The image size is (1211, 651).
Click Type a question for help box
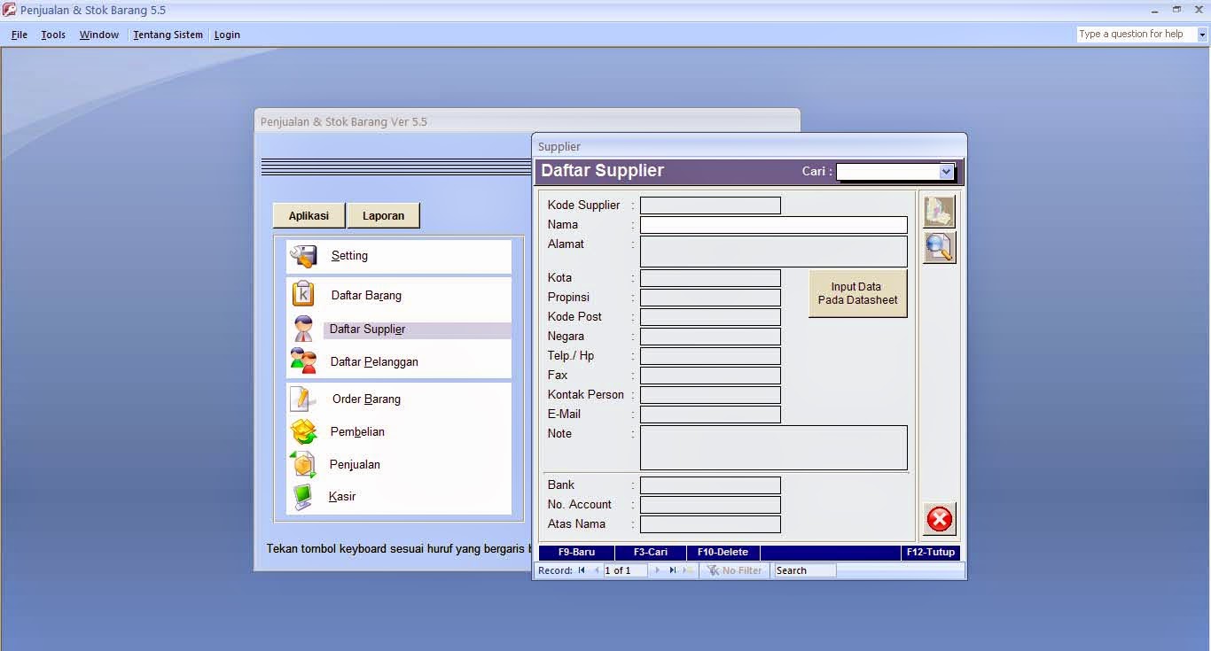[x=1137, y=35]
